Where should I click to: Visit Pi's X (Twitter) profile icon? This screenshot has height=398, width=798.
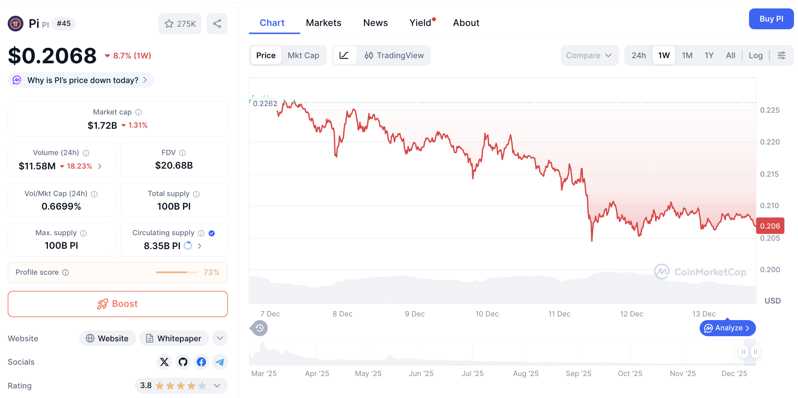164,362
